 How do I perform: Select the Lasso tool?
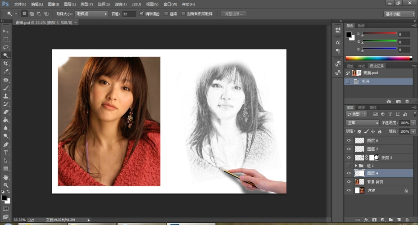5,47
